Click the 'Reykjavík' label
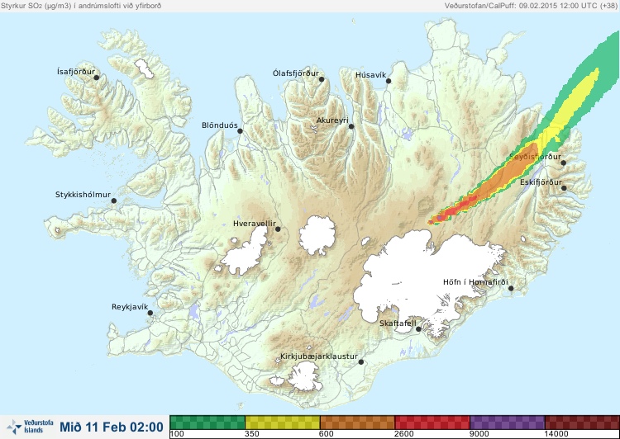Screen dimensions: 620x439 coord(130,307)
